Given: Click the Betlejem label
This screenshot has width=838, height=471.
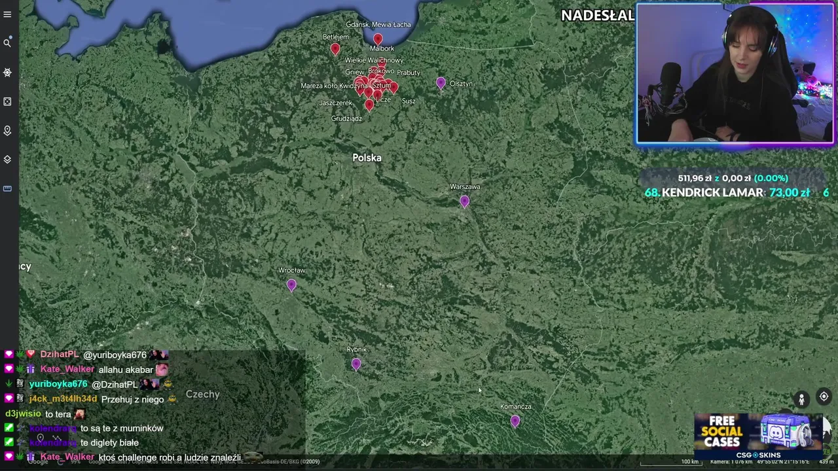Looking at the screenshot, I should [x=336, y=37].
